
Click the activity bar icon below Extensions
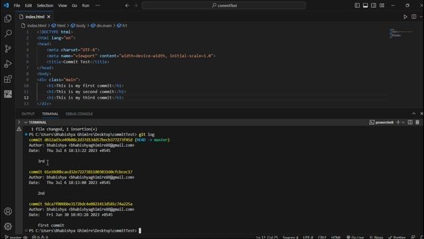tap(8, 94)
